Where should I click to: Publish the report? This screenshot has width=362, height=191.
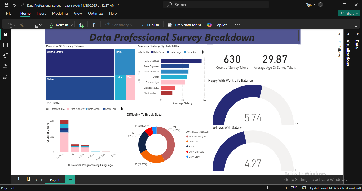(x=149, y=25)
